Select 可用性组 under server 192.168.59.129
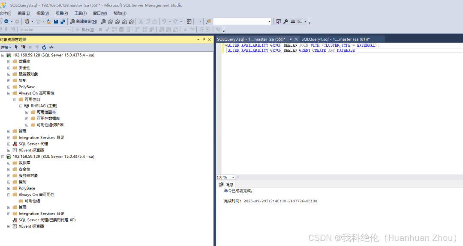 coord(32,201)
